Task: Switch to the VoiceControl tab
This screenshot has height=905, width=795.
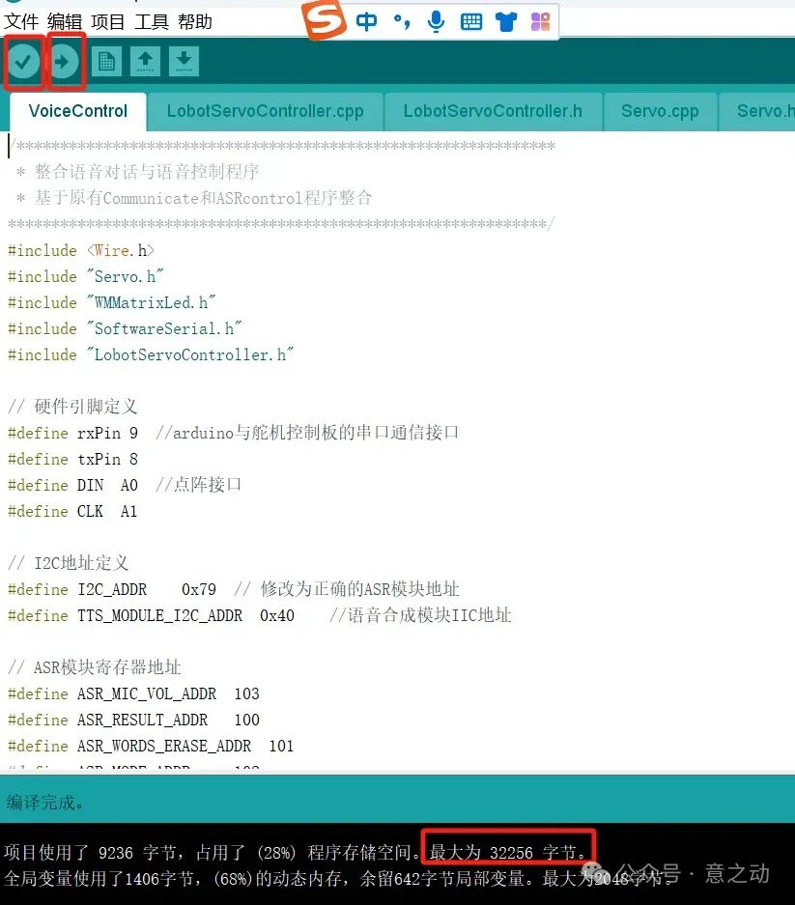Action: coord(78,111)
